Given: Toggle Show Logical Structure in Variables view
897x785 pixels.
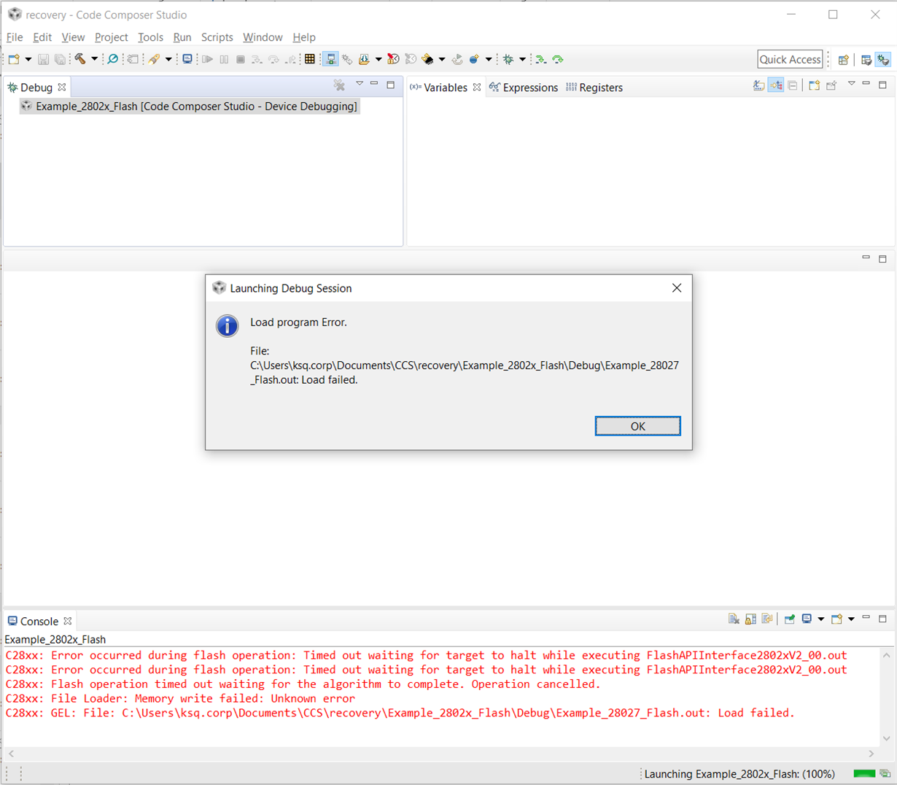Looking at the screenshot, I should pyautogui.click(x=776, y=85).
